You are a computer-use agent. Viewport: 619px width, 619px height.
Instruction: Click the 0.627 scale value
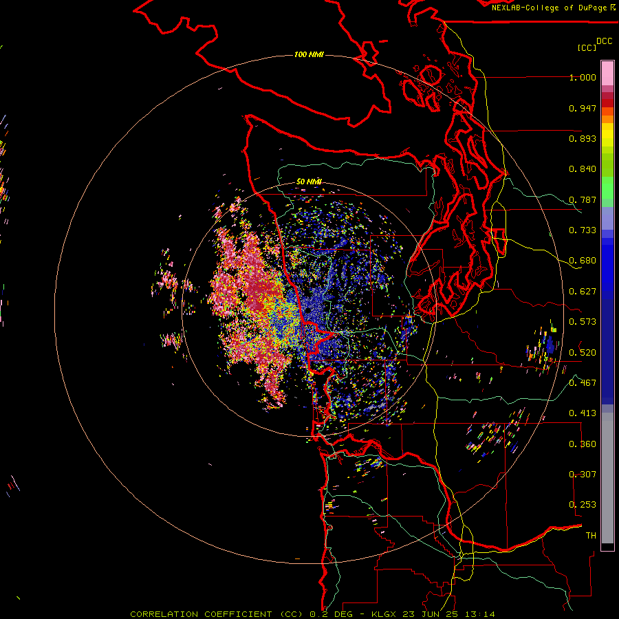pos(583,292)
